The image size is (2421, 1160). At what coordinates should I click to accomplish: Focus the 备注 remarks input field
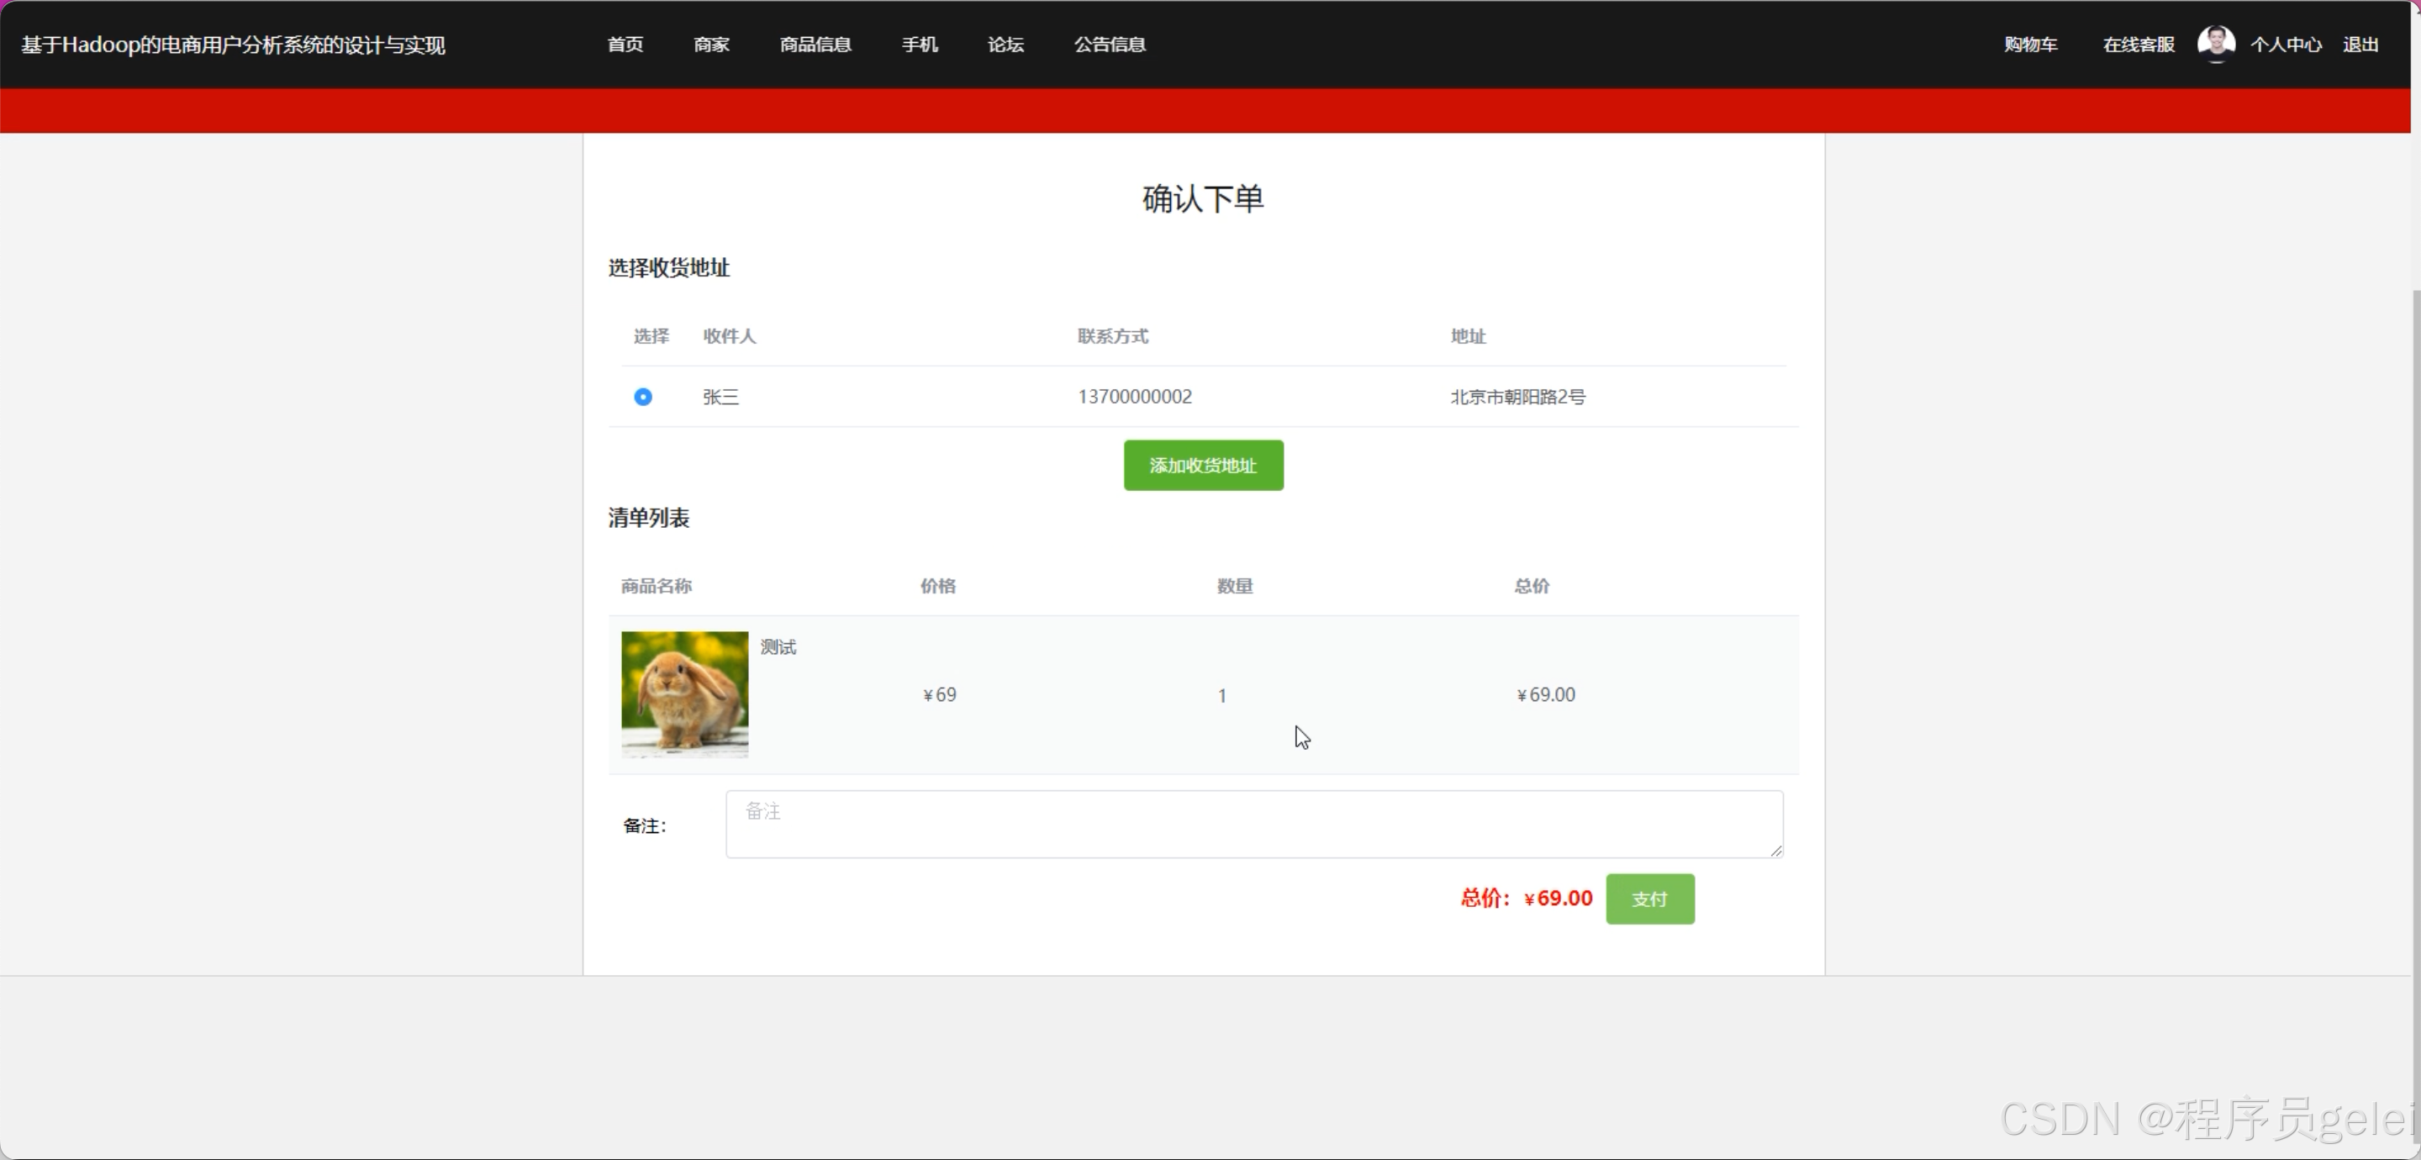[1253, 824]
